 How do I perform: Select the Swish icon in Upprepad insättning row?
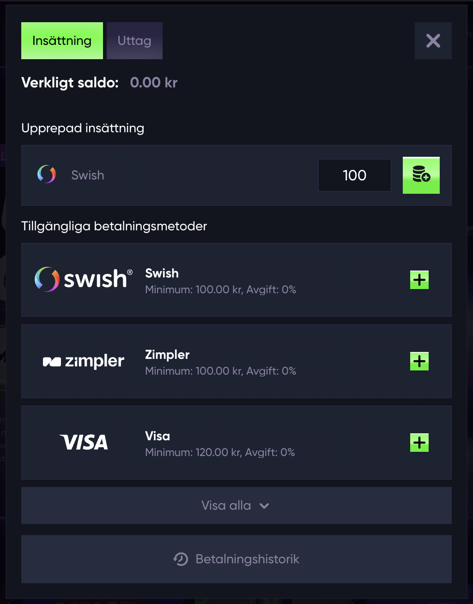[46, 175]
